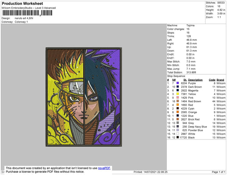The height and width of the screenshot is (175, 227).
Task: Select the 'N#' column header
Action: tap(174, 80)
